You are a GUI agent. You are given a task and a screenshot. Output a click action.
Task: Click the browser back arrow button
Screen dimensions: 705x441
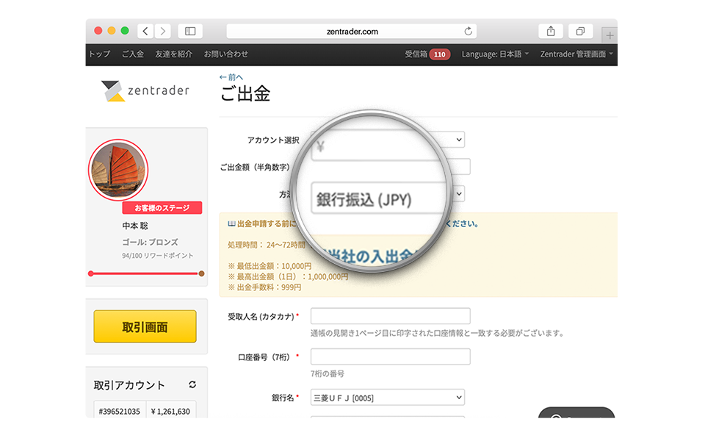point(145,31)
